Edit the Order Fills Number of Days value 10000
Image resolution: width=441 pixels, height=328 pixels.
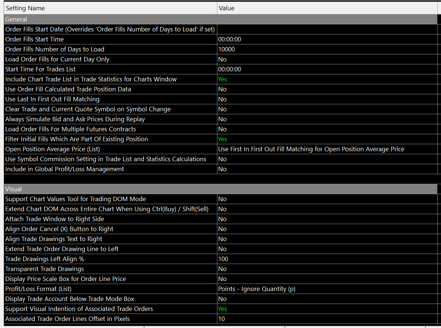[x=327, y=49]
